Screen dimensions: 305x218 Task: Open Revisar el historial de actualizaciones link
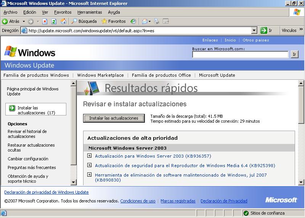pos(27,134)
